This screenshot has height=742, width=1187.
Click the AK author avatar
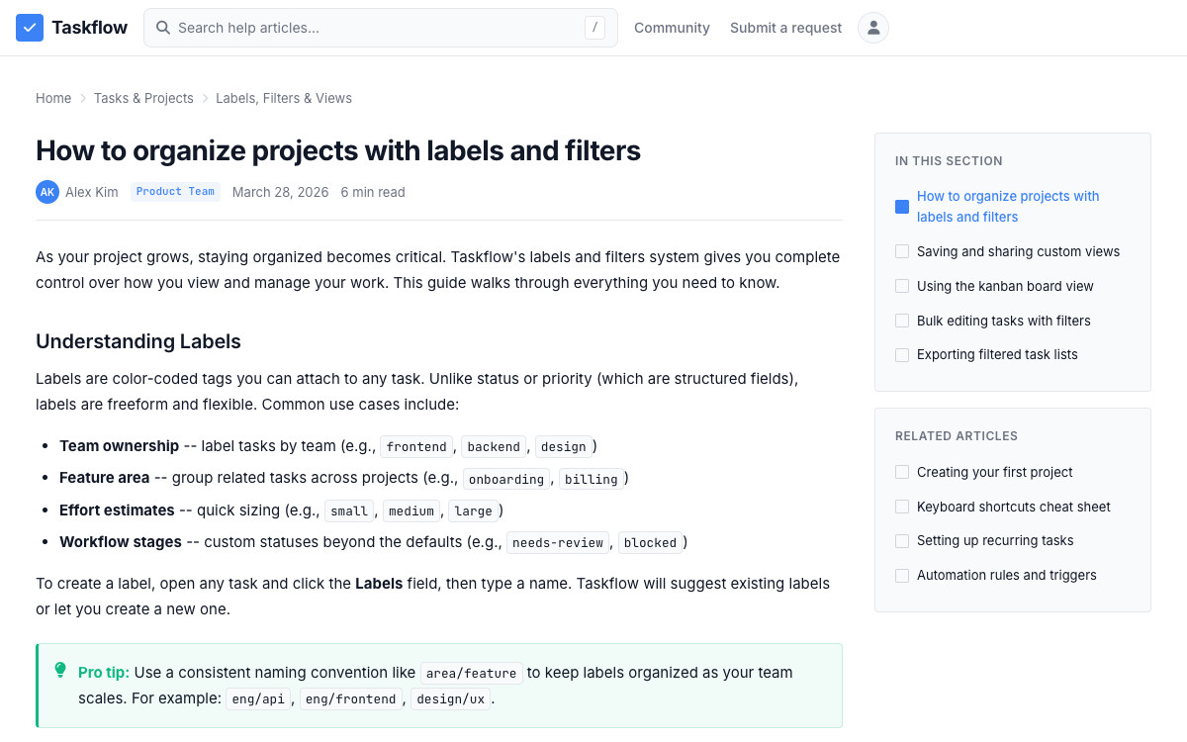point(47,192)
